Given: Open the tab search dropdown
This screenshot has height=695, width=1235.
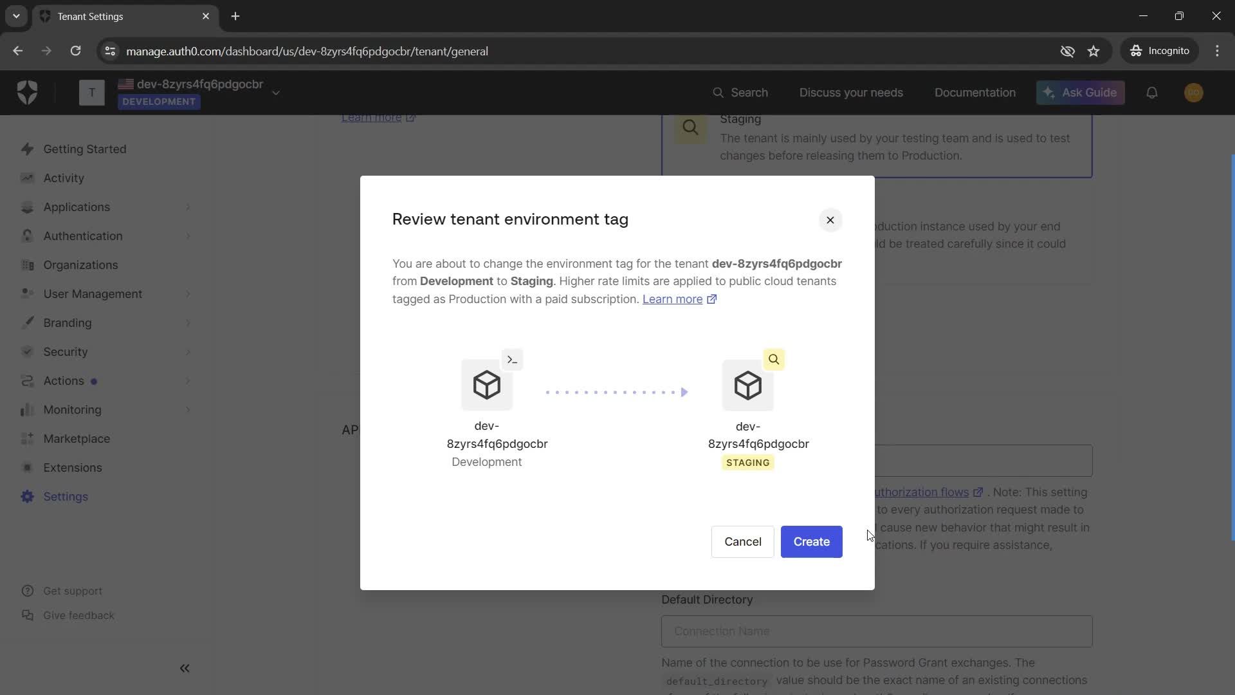Looking at the screenshot, I should 16,16.
